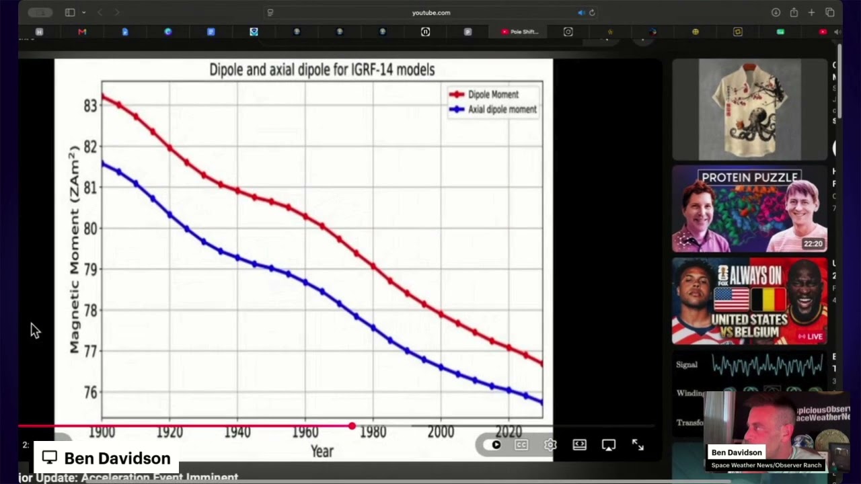Click the youtube.com address bar
Viewport: 861px width, 484px height.
tap(431, 12)
